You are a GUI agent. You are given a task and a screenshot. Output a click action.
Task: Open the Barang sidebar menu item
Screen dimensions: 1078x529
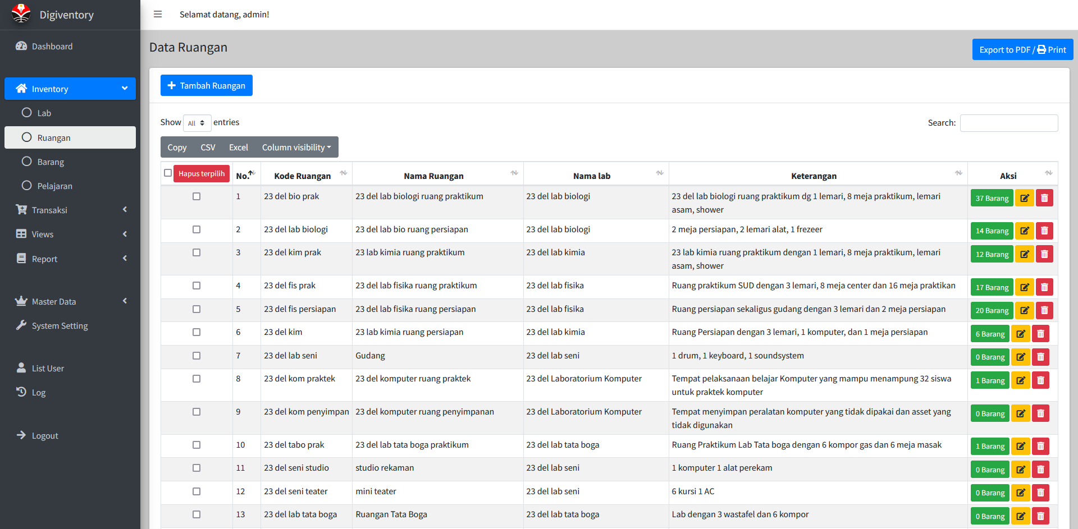click(51, 162)
